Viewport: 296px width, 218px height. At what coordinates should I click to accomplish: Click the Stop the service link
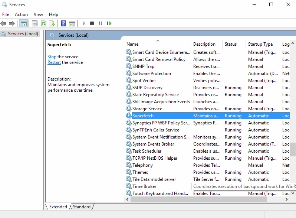52,57
